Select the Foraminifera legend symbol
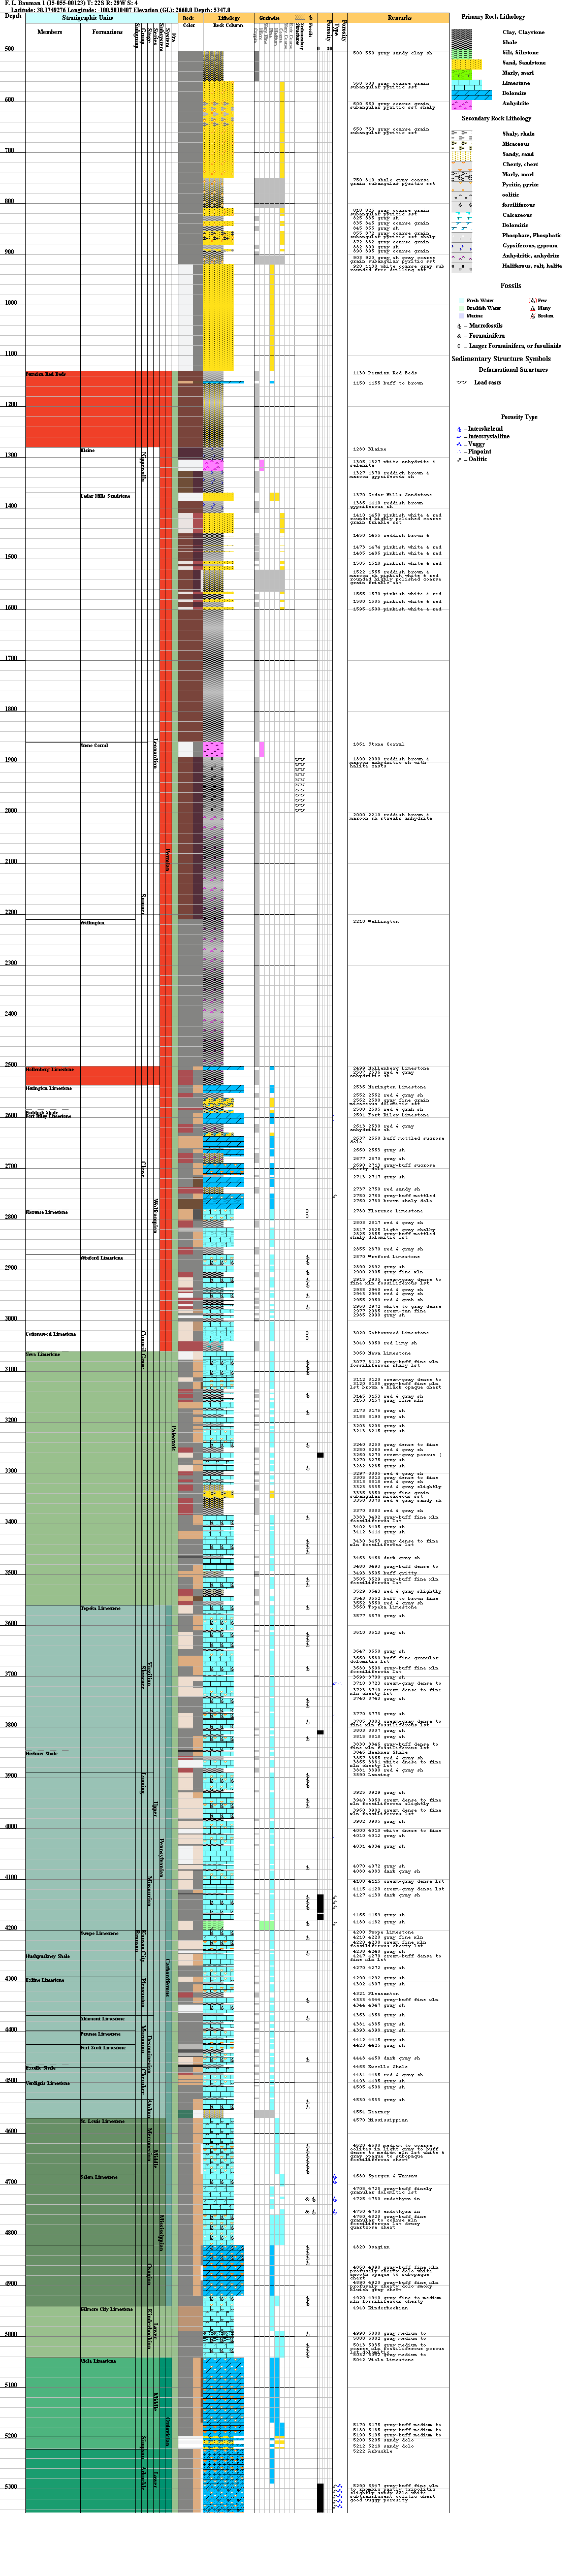Viewport: 576px width, 2576px height. tap(459, 336)
